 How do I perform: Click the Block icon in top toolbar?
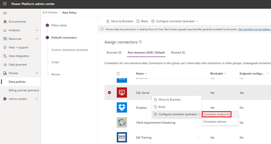[138, 21]
